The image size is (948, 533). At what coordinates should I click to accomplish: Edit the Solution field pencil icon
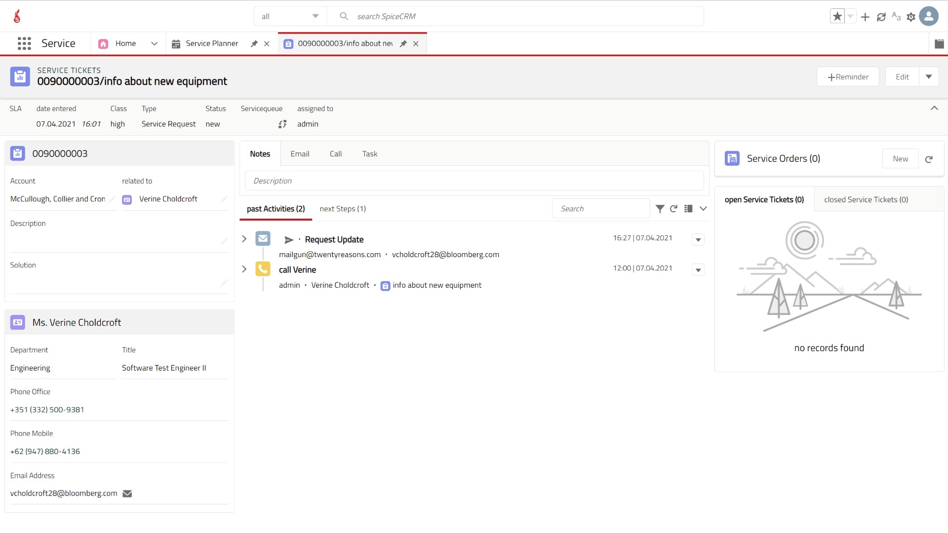(x=224, y=283)
